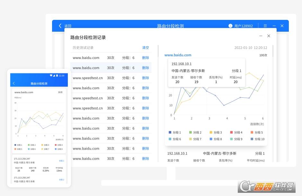Click 192.168.10.1 inside the chart tooltip
The width and height of the screenshot is (302, 196).
[x=182, y=64]
